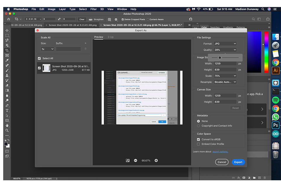
Task: Show more document tabs with double chevron
Action: [189, 25]
